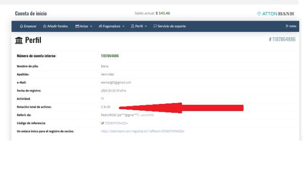Expand the Actas dropdown arrow
Screen dimensions: 303x182
pyautogui.click(x=91, y=26)
